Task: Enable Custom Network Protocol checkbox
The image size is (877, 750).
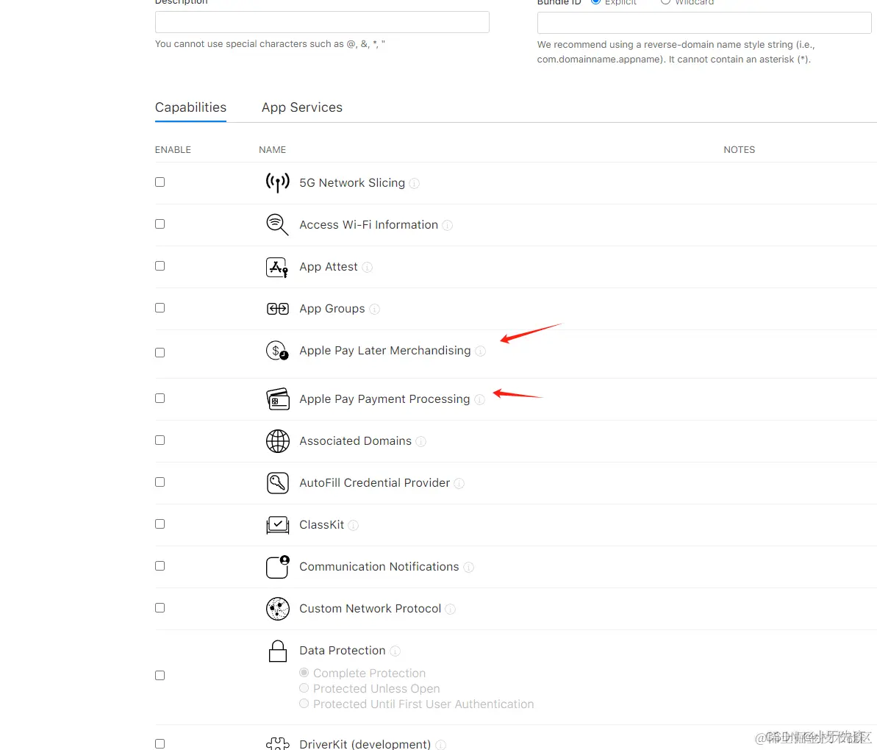Action: (x=160, y=608)
